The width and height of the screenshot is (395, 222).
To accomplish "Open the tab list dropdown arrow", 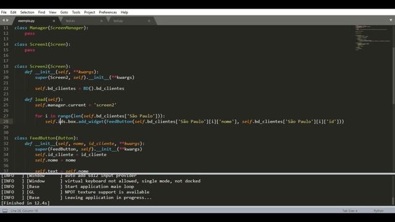I will [x=391, y=20].
